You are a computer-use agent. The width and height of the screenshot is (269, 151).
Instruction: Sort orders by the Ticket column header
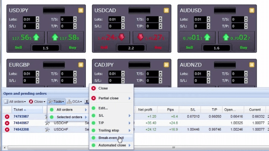click(x=19, y=109)
